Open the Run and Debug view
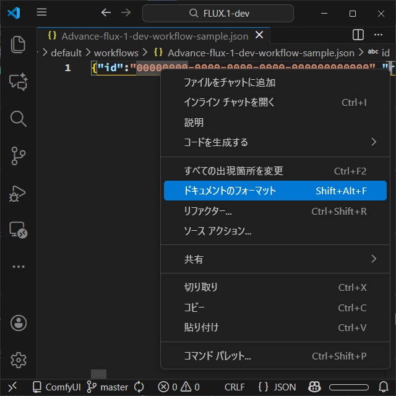The height and width of the screenshot is (396, 396). click(18, 193)
